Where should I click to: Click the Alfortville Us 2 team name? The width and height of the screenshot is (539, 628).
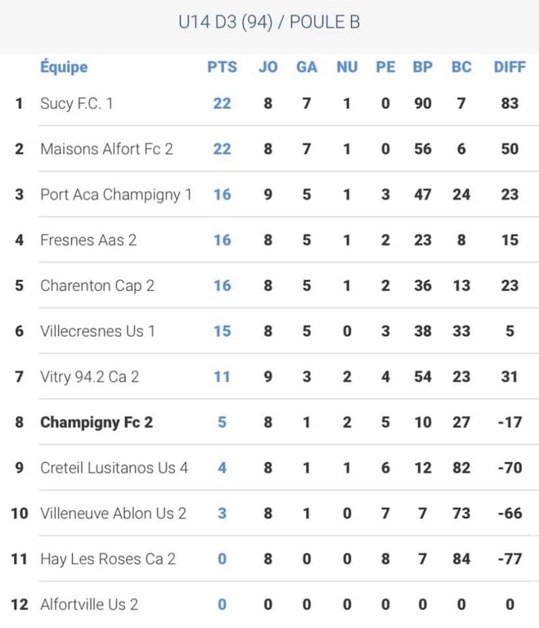pyautogui.click(x=89, y=605)
